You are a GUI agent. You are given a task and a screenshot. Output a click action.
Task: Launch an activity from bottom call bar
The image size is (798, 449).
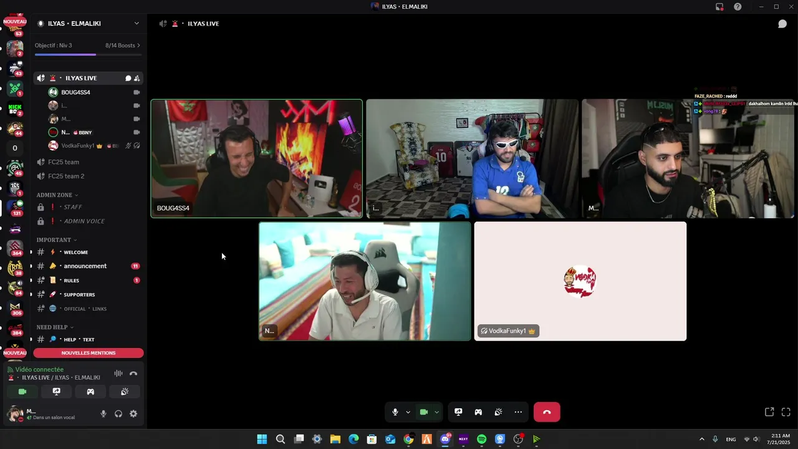(x=478, y=412)
